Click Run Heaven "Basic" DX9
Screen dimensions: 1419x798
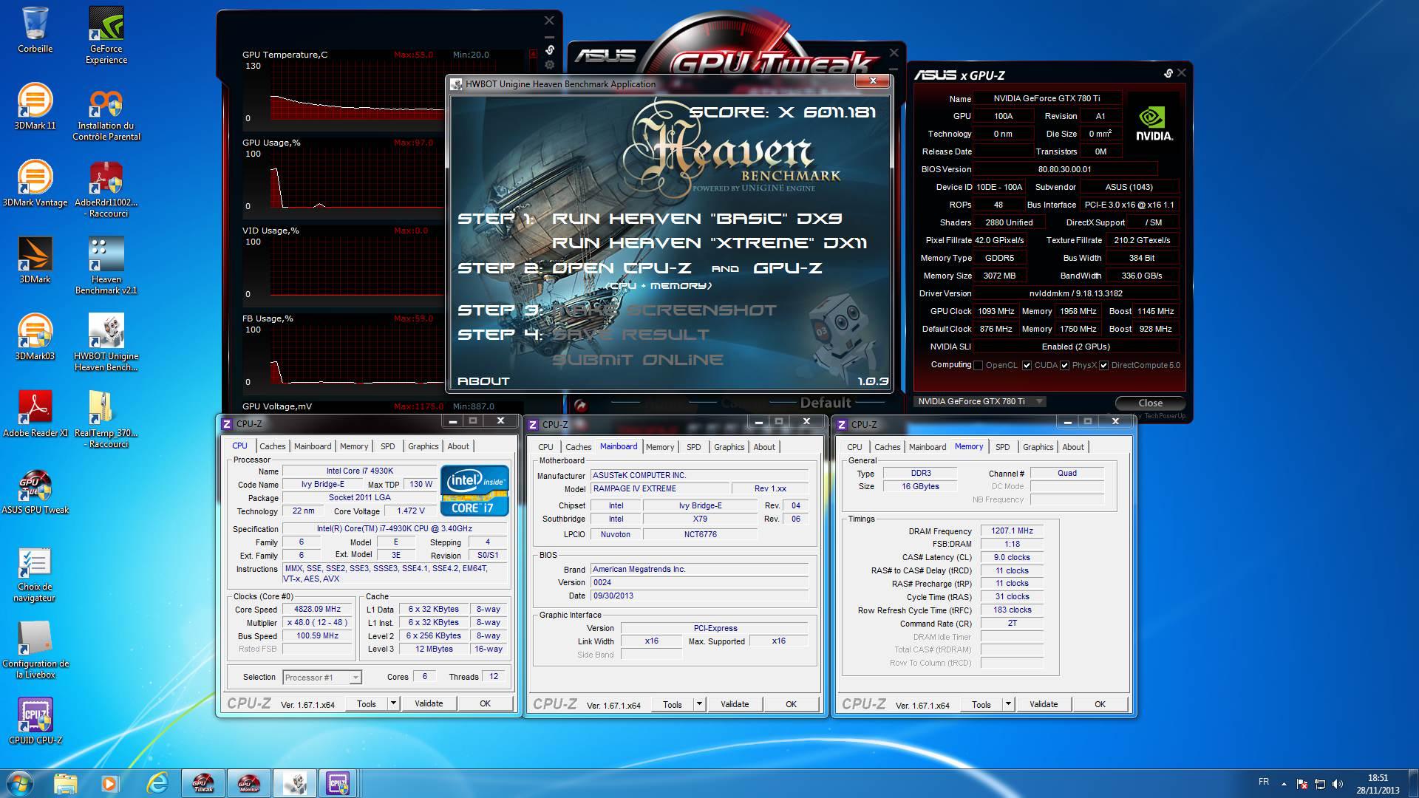[x=697, y=219]
